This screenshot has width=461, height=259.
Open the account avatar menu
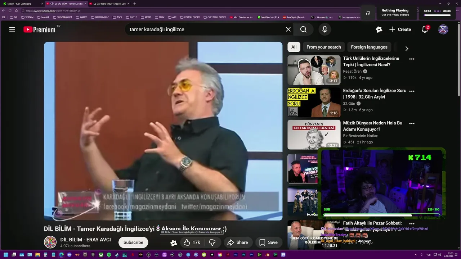[x=443, y=29]
